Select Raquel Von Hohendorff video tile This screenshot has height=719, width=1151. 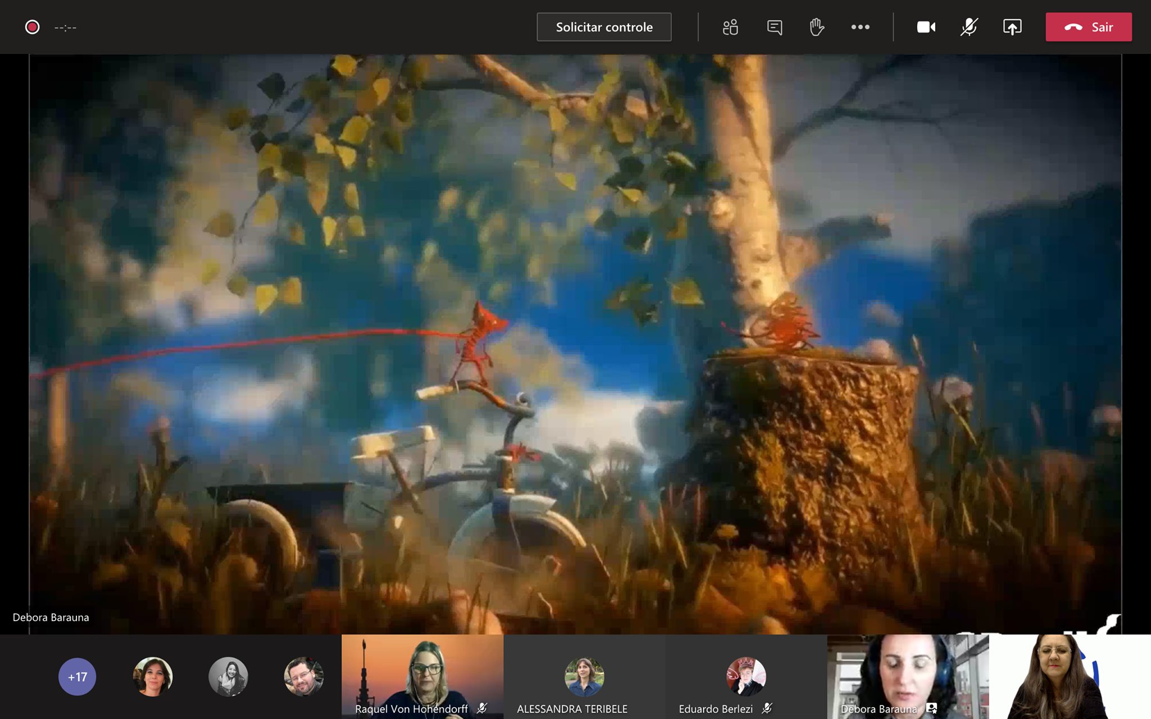tap(422, 677)
